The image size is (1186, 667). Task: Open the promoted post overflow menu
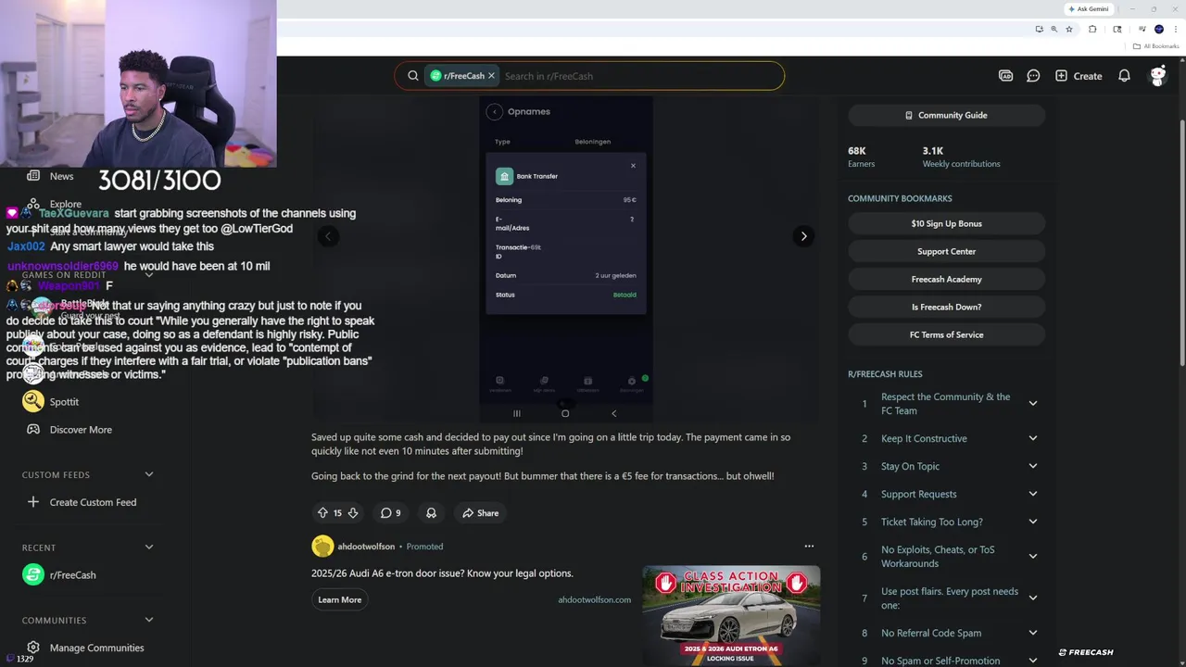point(809,546)
